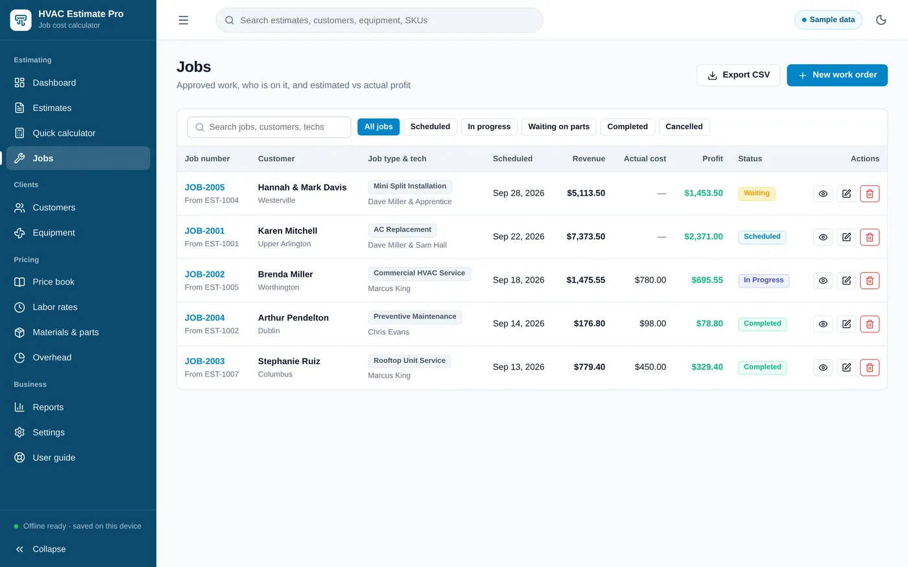Screen dimensions: 908x567
Task: Edit job JOB-2003
Action: click(846, 367)
